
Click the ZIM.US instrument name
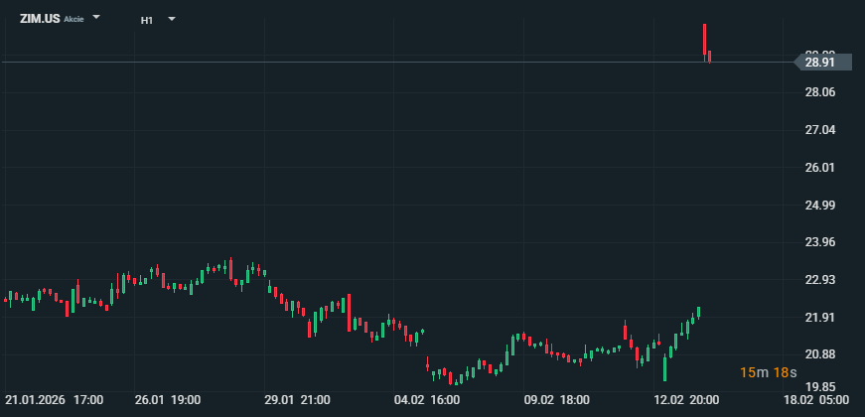40,19
